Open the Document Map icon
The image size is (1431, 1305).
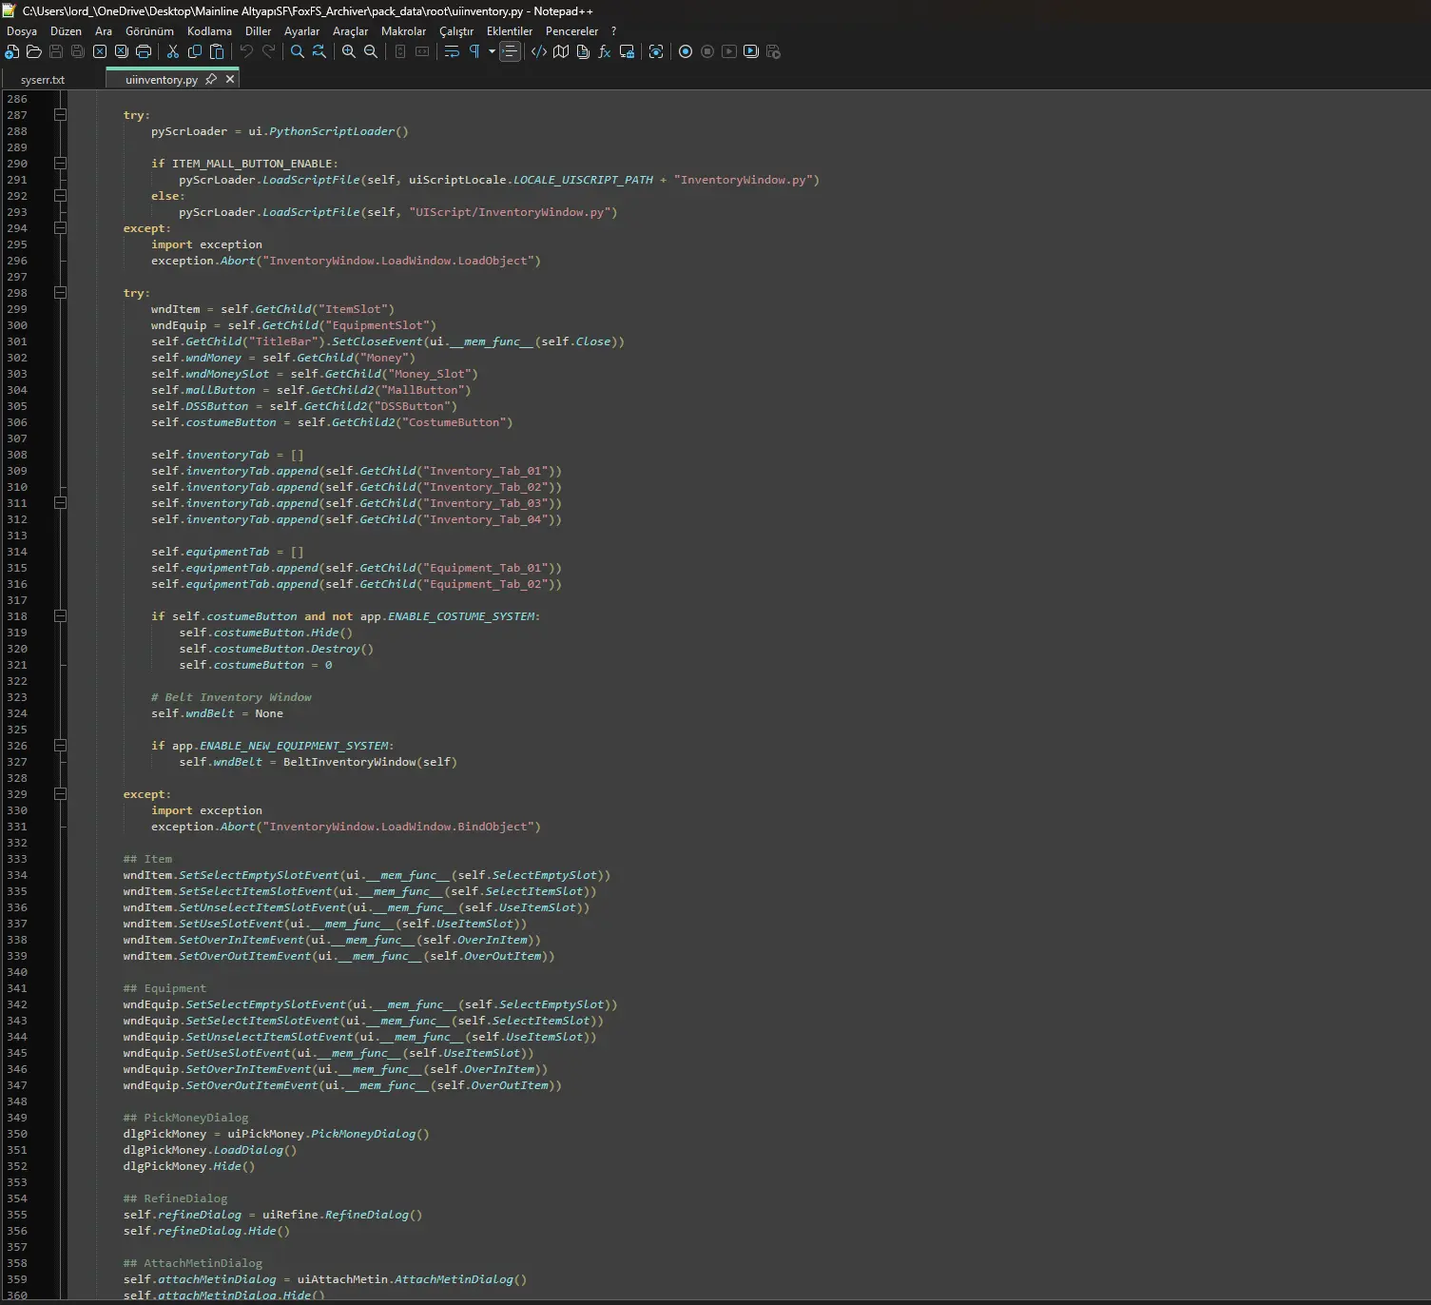[561, 51]
